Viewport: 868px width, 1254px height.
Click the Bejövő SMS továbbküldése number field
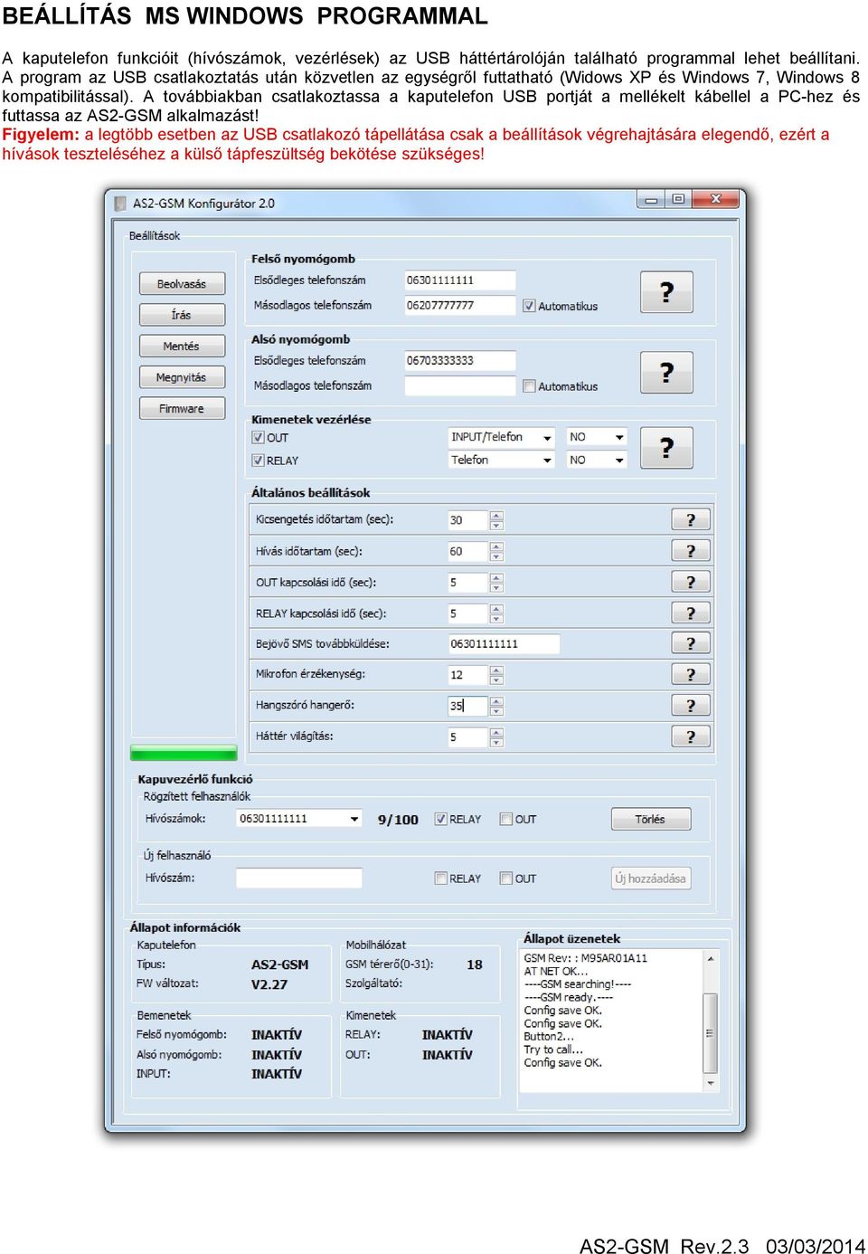point(504,643)
